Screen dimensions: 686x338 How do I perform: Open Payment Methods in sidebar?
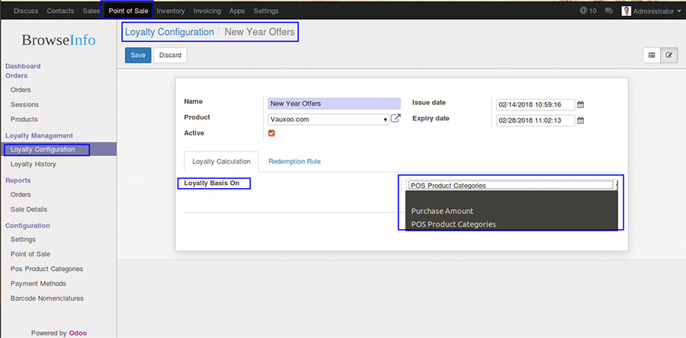click(39, 284)
